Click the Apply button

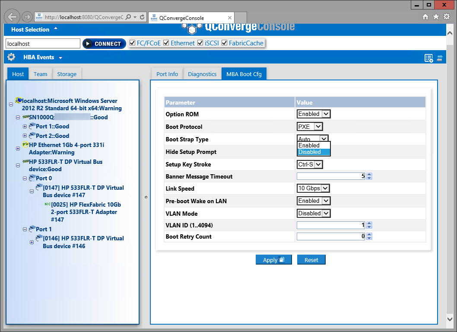(x=273, y=260)
